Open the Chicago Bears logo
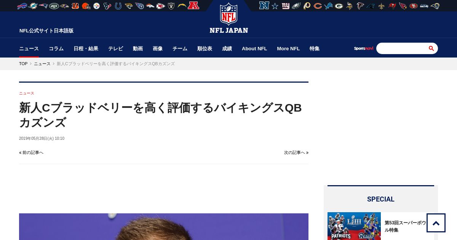The height and width of the screenshot is (240, 457). pos(318,6)
